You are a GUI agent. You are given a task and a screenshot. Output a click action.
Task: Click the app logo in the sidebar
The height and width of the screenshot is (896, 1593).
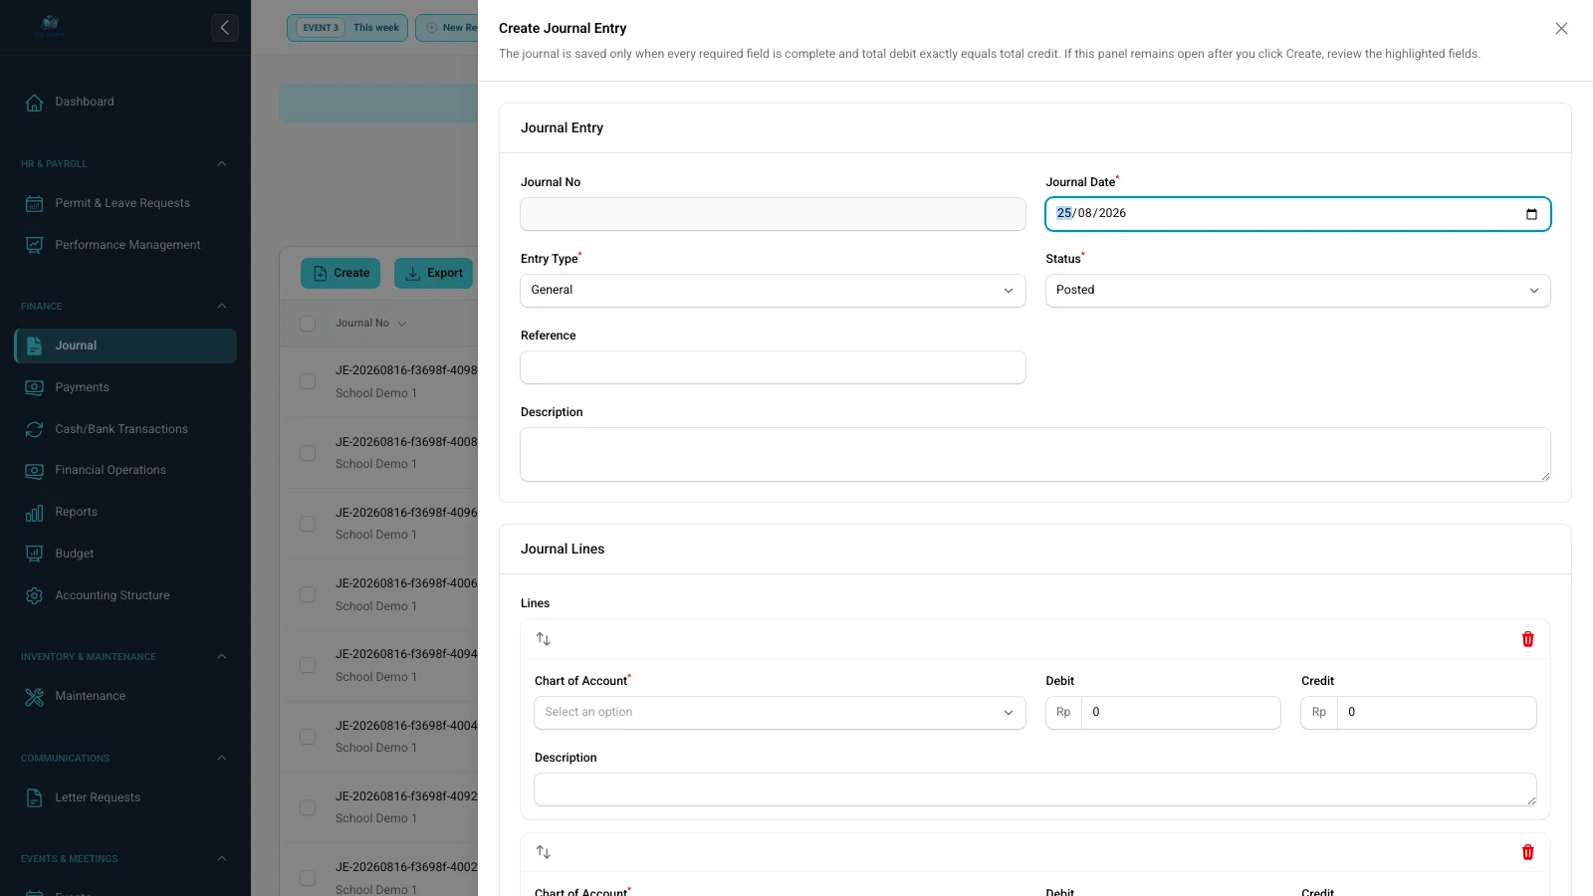50,27
